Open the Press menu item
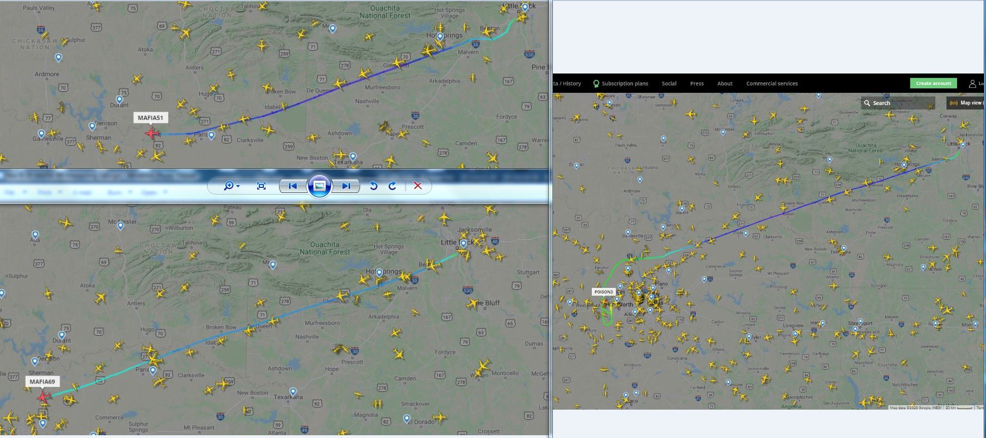This screenshot has width=986, height=438. [x=696, y=83]
